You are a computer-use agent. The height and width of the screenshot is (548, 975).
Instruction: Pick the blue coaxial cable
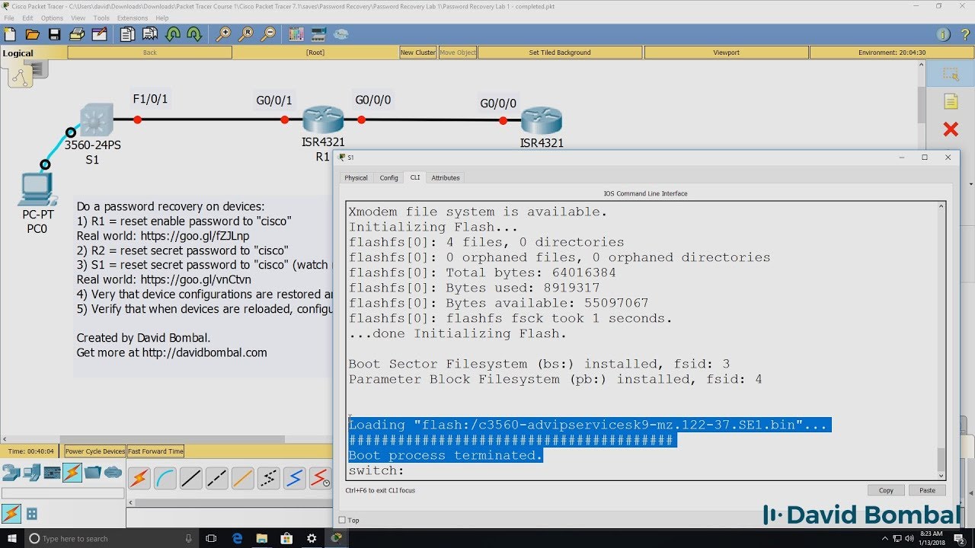(295, 478)
